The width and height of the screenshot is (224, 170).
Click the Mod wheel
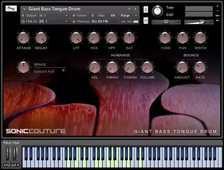coord(15,153)
